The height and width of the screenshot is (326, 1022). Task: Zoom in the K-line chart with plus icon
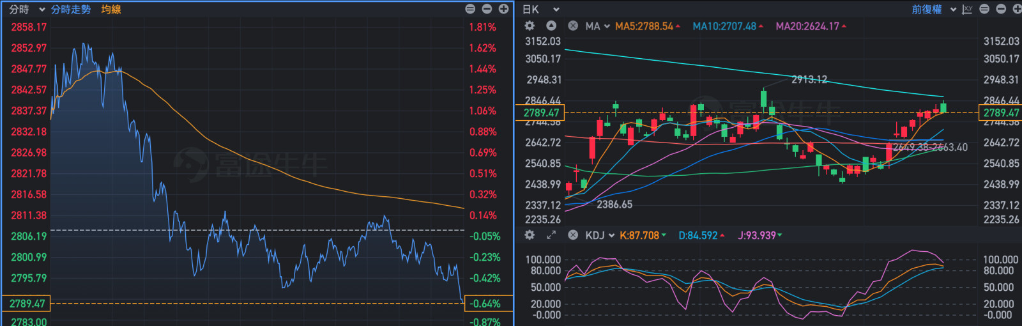tap(1017, 9)
